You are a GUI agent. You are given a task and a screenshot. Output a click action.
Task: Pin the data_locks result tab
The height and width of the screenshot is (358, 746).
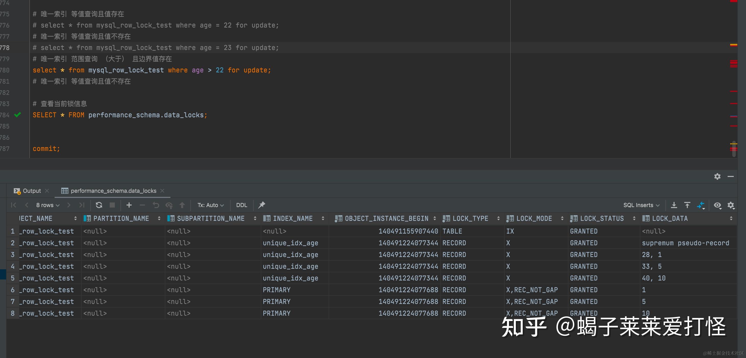[262, 205]
